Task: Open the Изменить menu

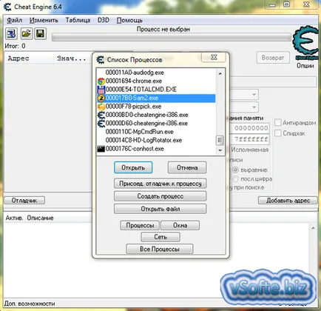Action: pos(44,20)
